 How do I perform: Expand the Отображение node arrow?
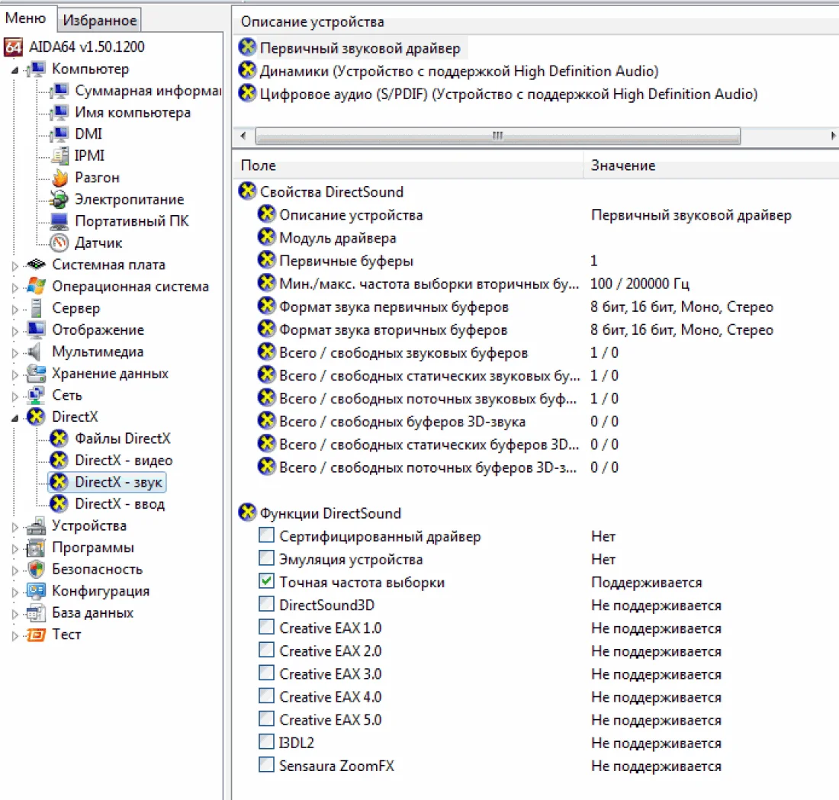pyautogui.click(x=15, y=331)
